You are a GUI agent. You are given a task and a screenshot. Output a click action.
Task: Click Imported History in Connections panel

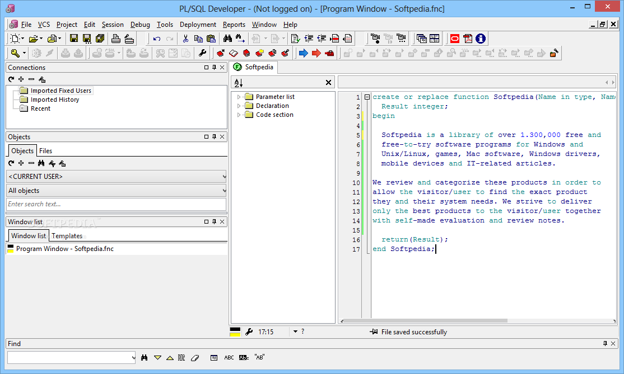[55, 100]
